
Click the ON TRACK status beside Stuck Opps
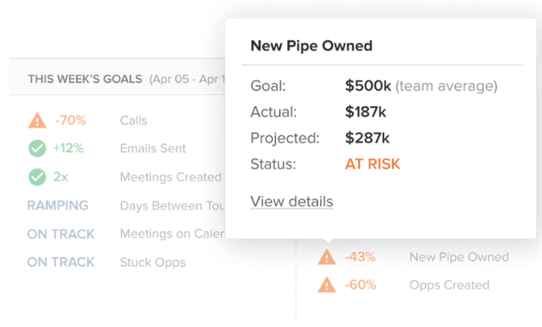(x=61, y=262)
